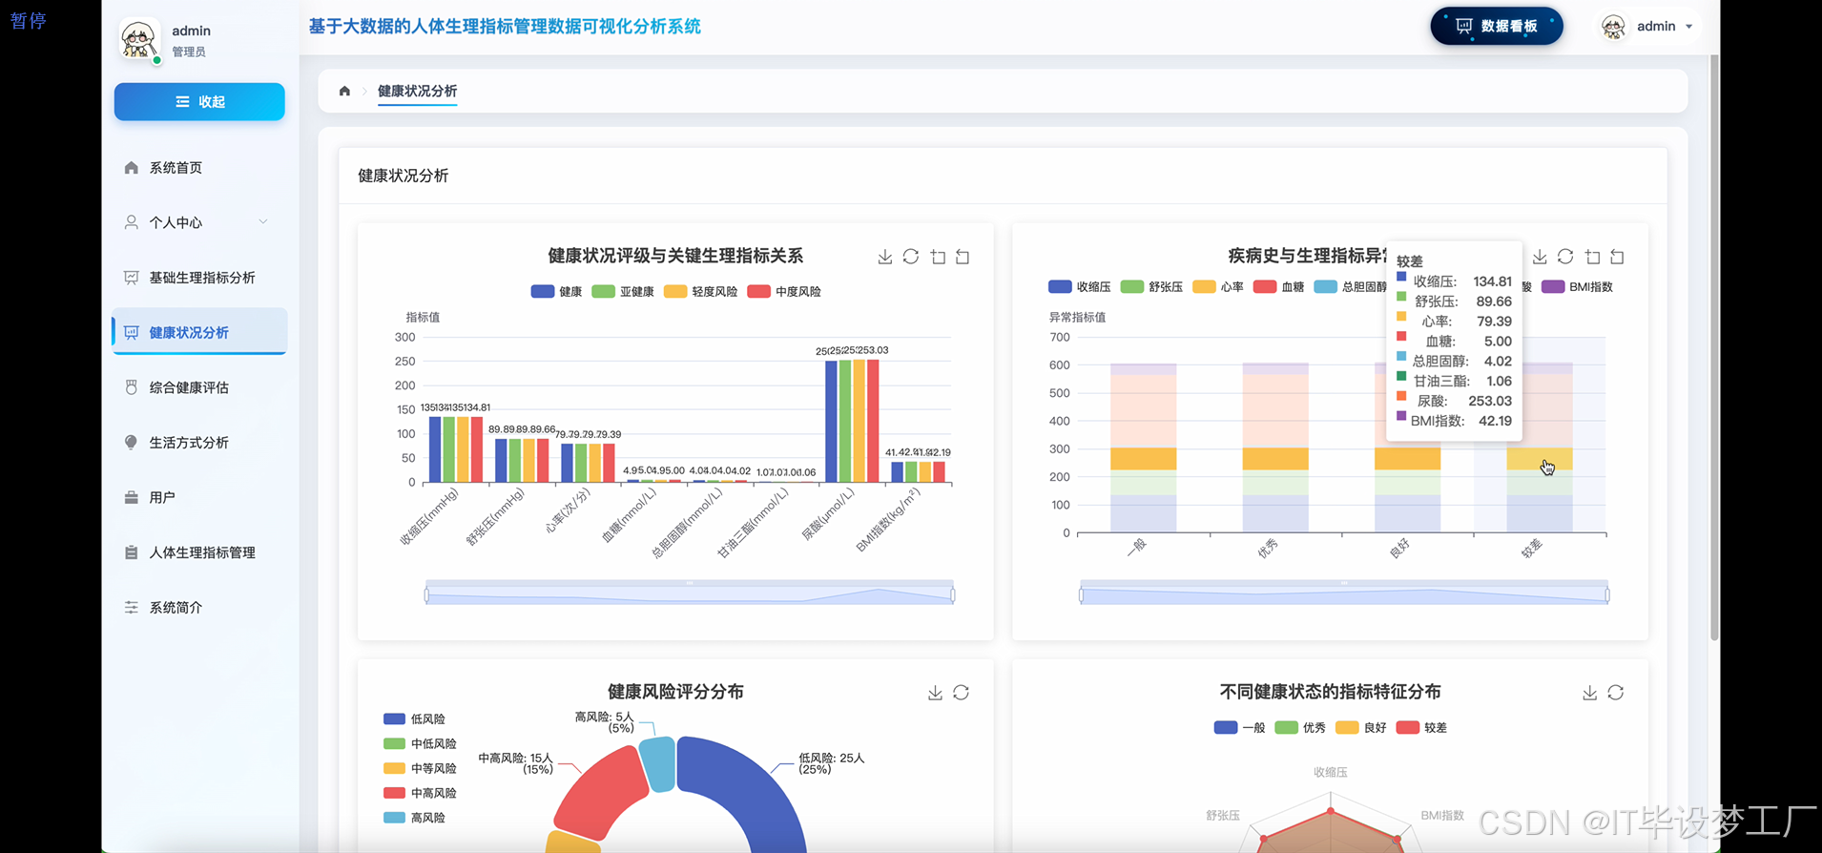Refresh the 疾病史与生理指标 chart
Screen dimensions: 1822x853
[1565, 257]
